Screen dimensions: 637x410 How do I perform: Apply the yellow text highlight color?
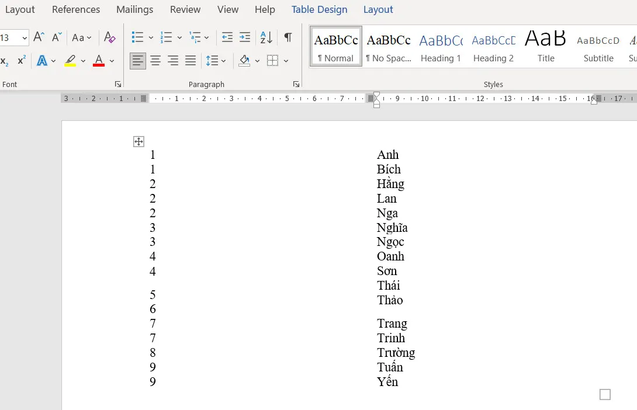click(70, 60)
